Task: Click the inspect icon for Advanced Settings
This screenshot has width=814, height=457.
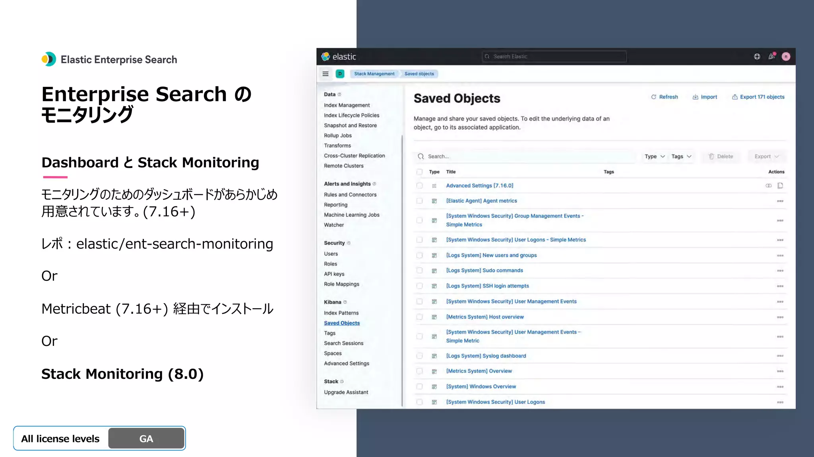Action: pos(780,186)
